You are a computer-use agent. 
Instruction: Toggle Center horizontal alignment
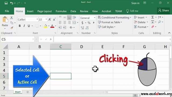[65, 22]
